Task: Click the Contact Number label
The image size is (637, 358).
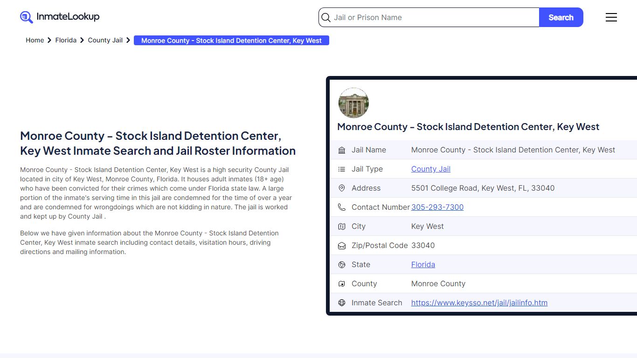Action: coord(381,207)
